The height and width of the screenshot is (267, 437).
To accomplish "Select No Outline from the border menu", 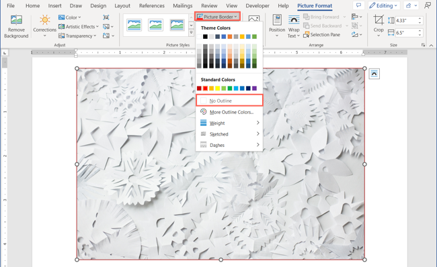I will 229,101.
